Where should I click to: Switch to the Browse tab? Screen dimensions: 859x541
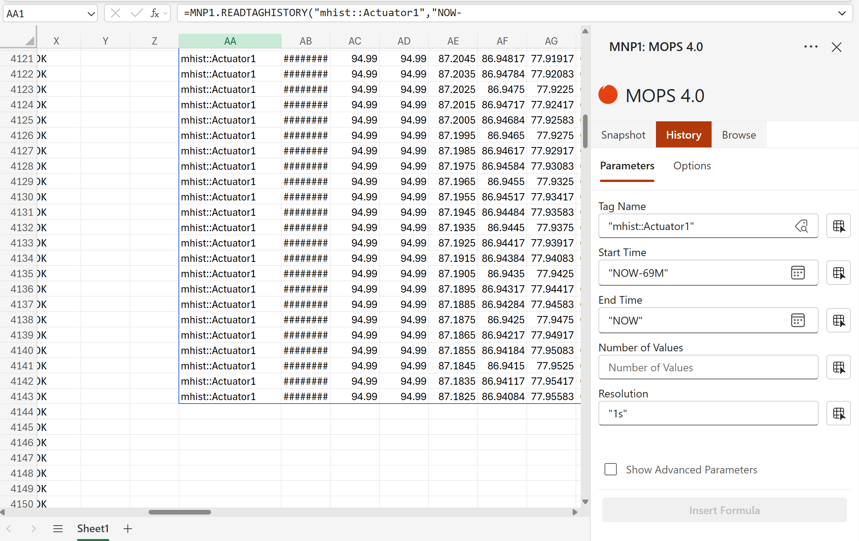(x=738, y=135)
